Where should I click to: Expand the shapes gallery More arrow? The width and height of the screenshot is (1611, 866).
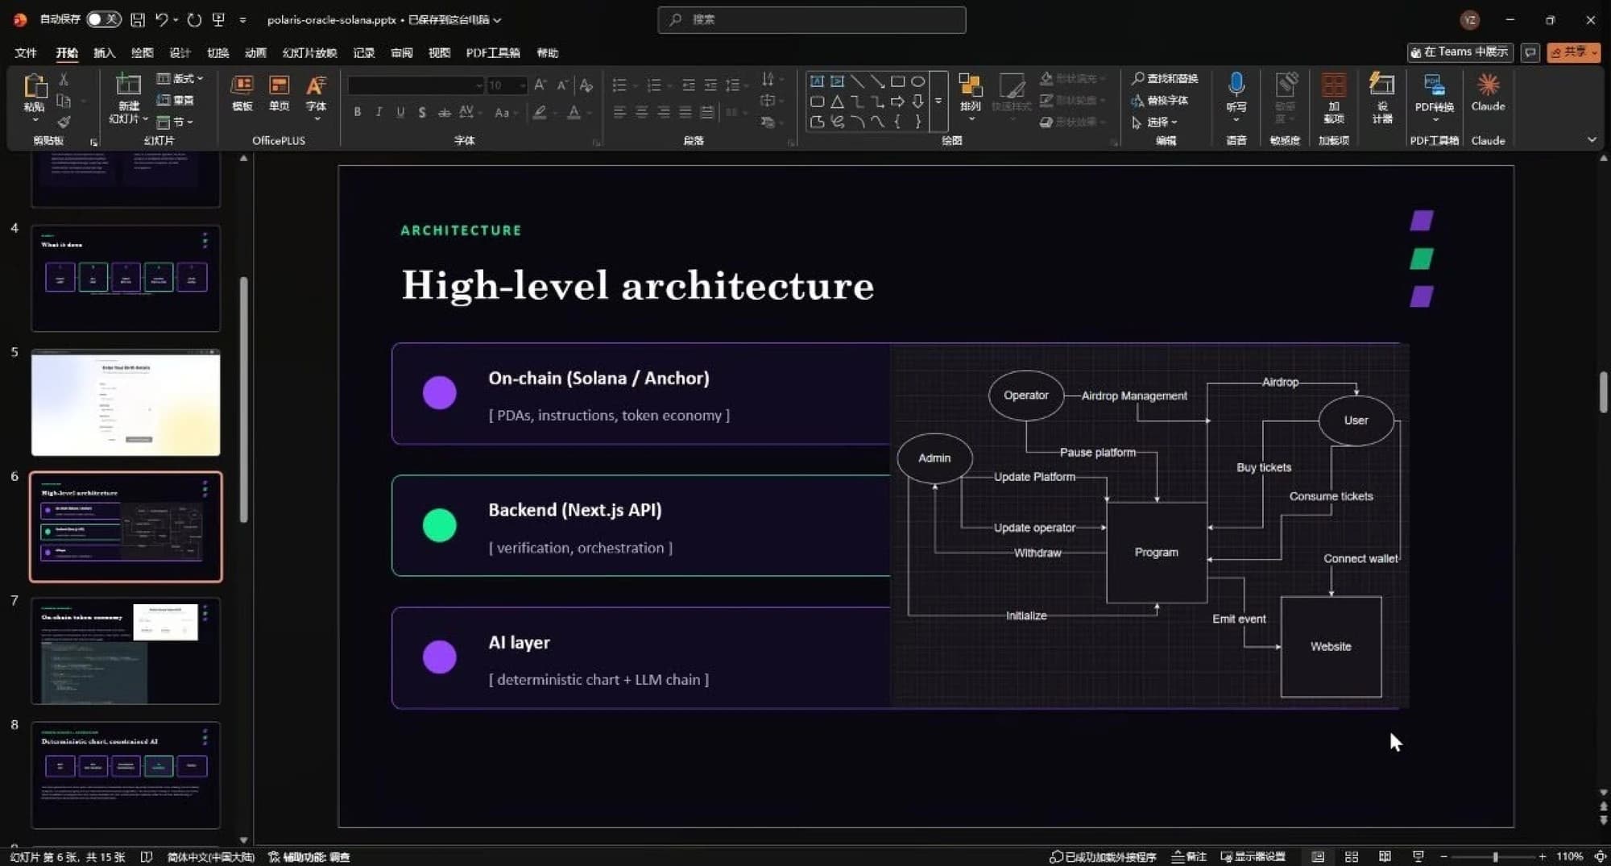[938, 102]
